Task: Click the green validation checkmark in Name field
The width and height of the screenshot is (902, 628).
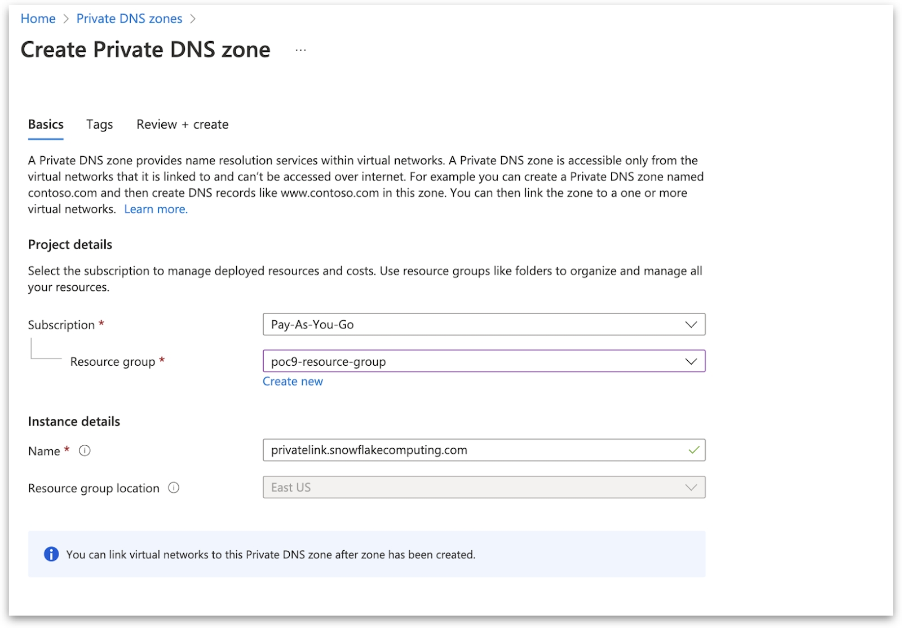Action: (x=693, y=450)
